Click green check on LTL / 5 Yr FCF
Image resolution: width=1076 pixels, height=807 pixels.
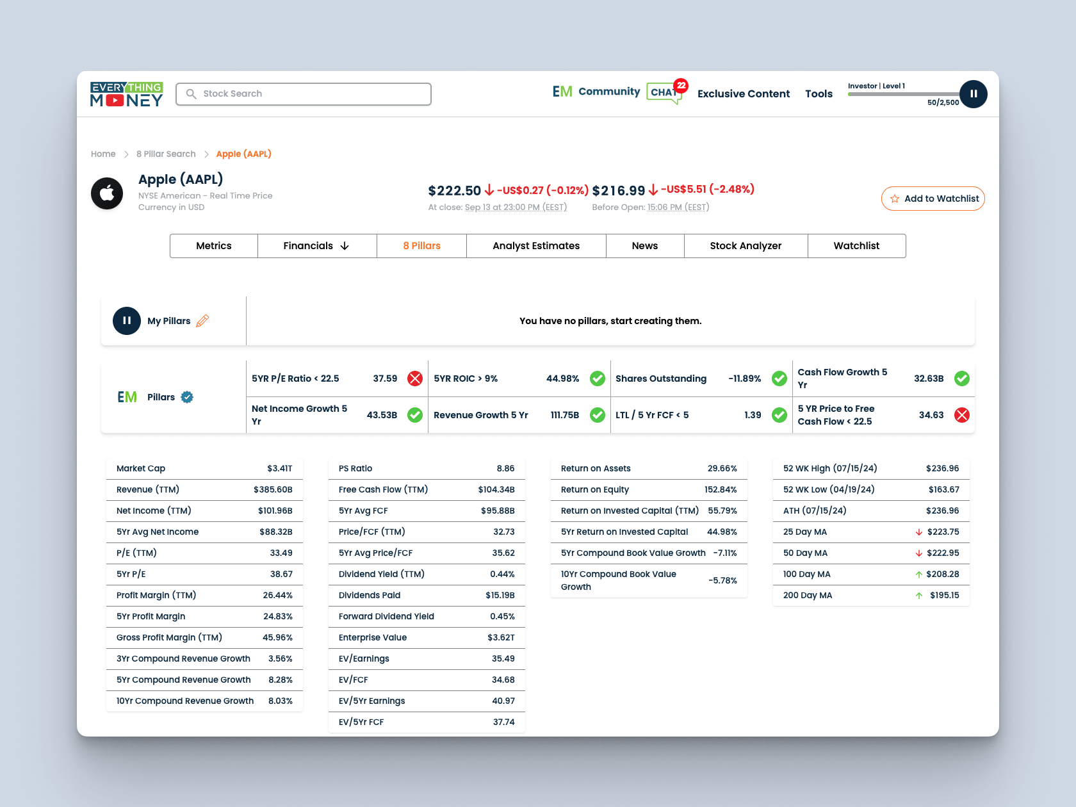point(779,415)
